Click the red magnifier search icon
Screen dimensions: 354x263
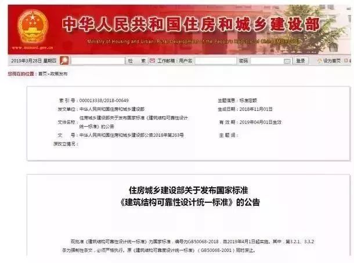click(x=64, y=61)
